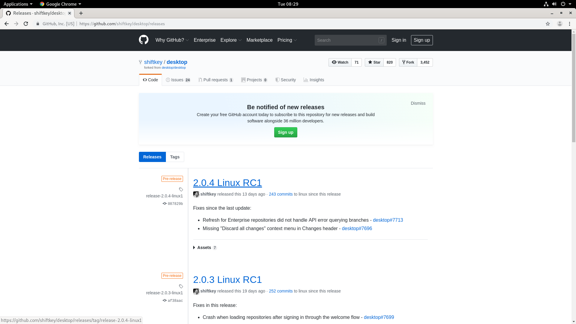
Task: Fork the repository
Action: click(408, 62)
